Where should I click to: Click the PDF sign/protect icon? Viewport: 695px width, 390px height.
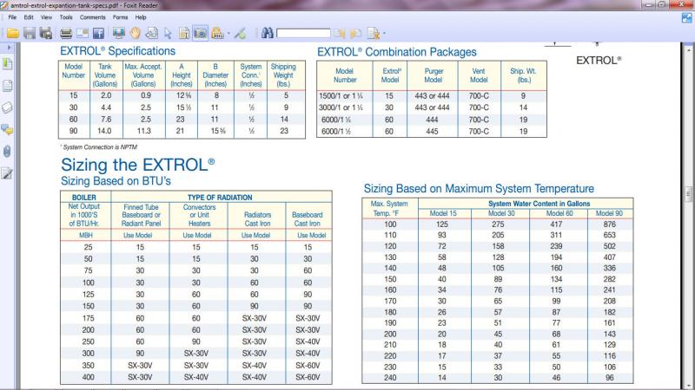click(217, 33)
